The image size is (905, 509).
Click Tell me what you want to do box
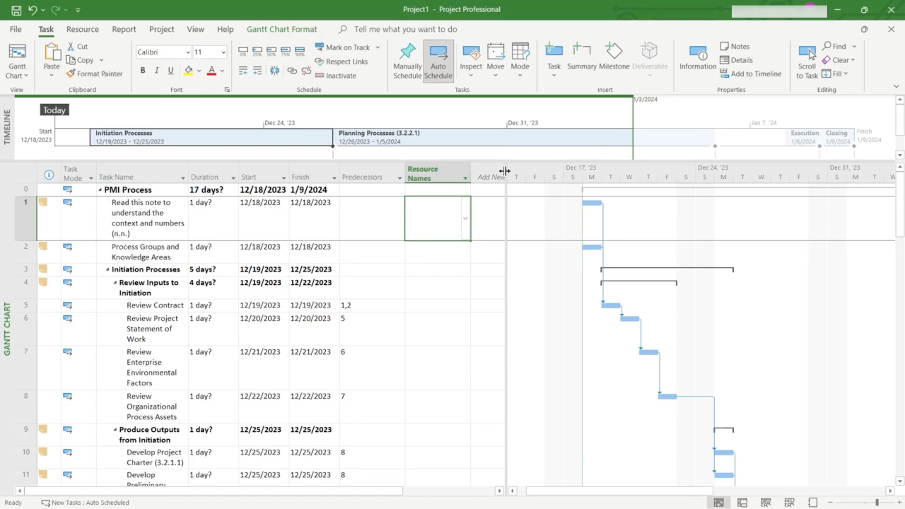tap(405, 29)
